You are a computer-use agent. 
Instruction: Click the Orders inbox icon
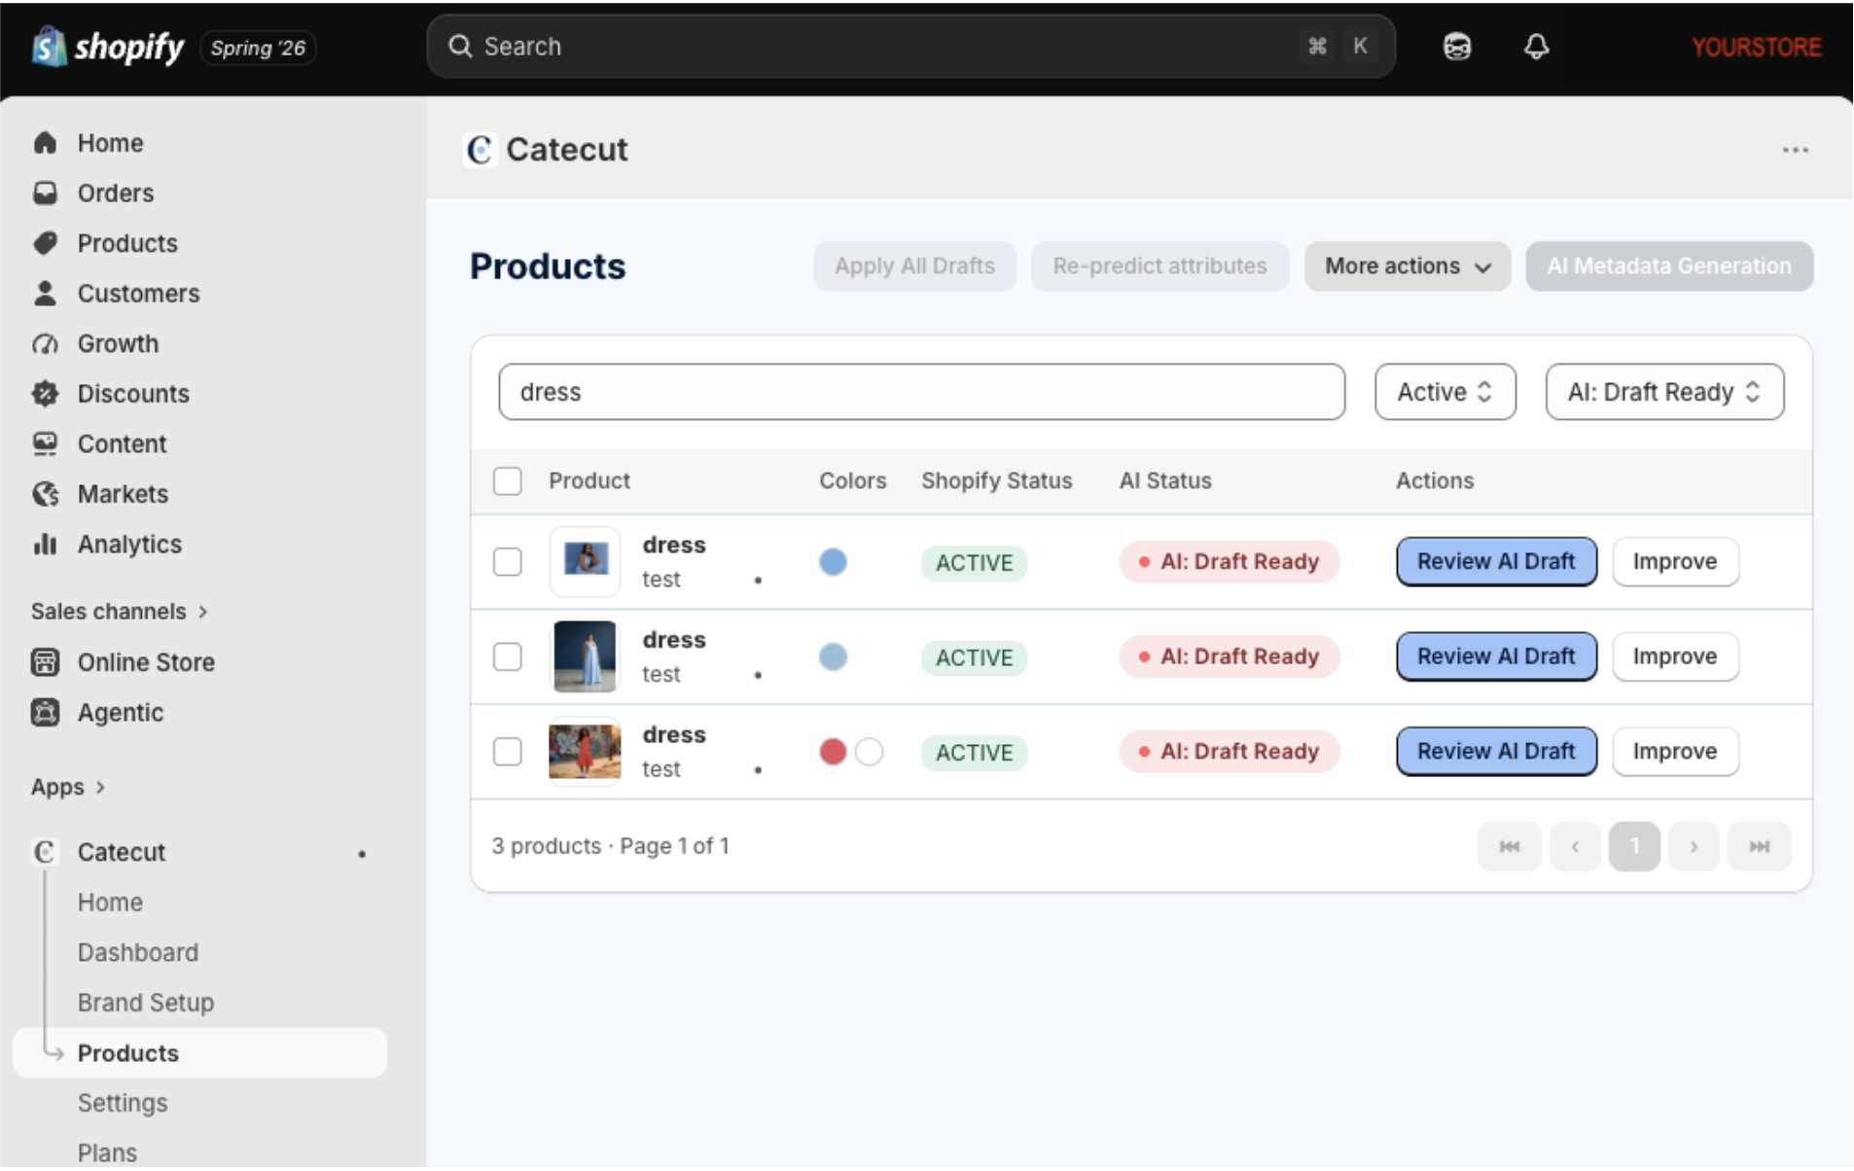tap(45, 193)
